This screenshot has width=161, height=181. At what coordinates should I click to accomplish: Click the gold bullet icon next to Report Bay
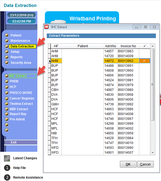point(7,114)
